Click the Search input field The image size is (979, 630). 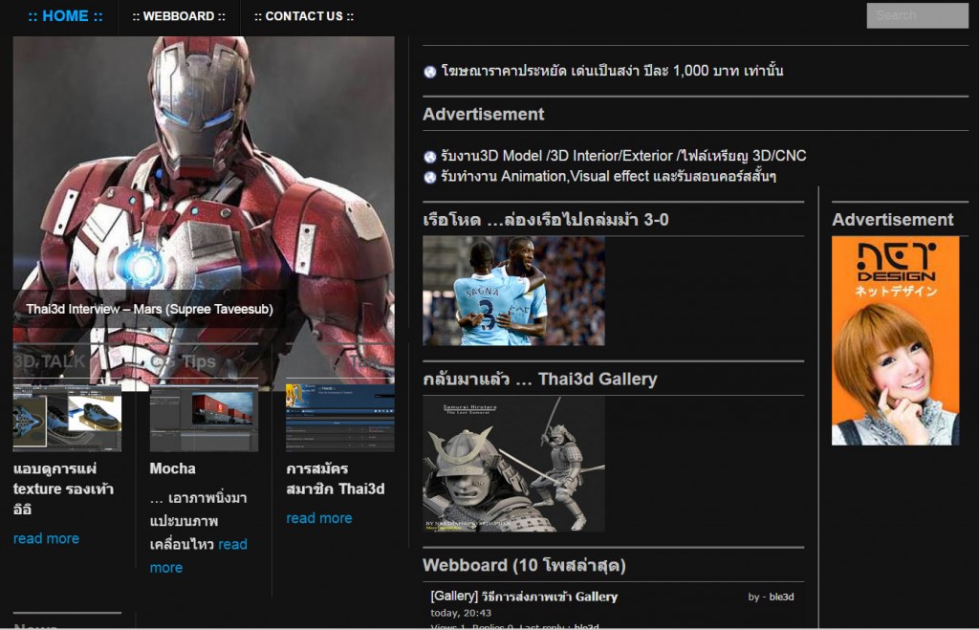(x=917, y=15)
